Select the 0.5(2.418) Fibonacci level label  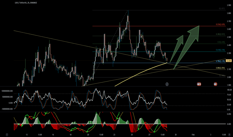pos(221,42)
